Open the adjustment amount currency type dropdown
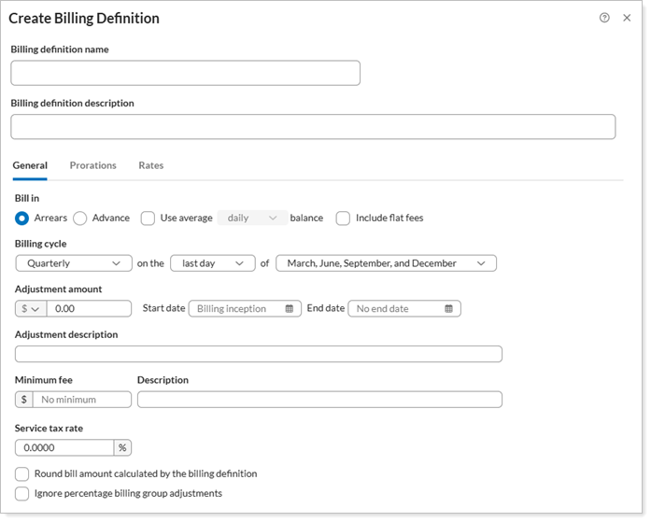The image size is (651, 522). point(31,309)
